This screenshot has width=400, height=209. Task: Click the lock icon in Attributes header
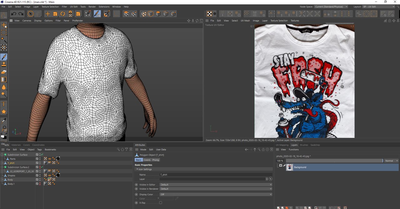pyautogui.click(x=263, y=149)
